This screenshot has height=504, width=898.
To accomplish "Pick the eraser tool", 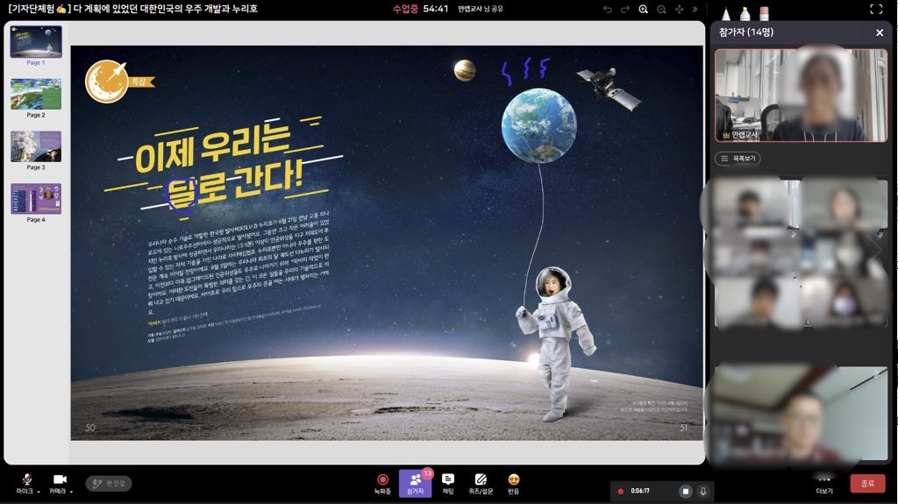I will pos(764,12).
